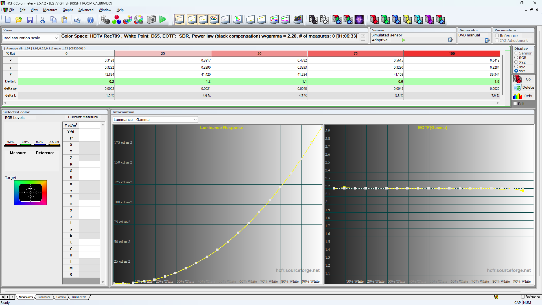The width and height of the screenshot is (542, 305).
Task: Enable the Reference checkbox in Parameters
Action: tap(497, 36)
